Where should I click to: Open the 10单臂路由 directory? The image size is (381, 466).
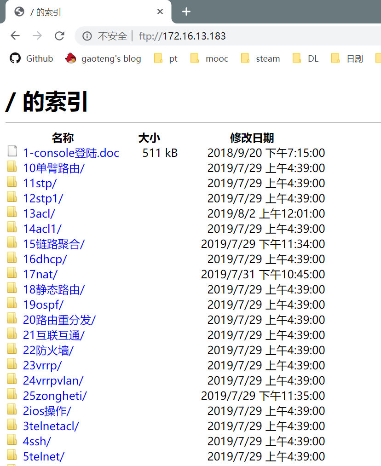[53, 168]
